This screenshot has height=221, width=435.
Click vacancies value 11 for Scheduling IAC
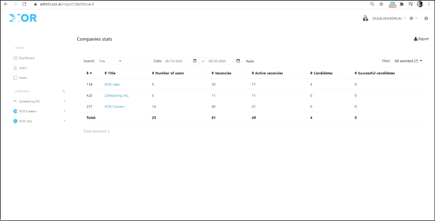213,95
